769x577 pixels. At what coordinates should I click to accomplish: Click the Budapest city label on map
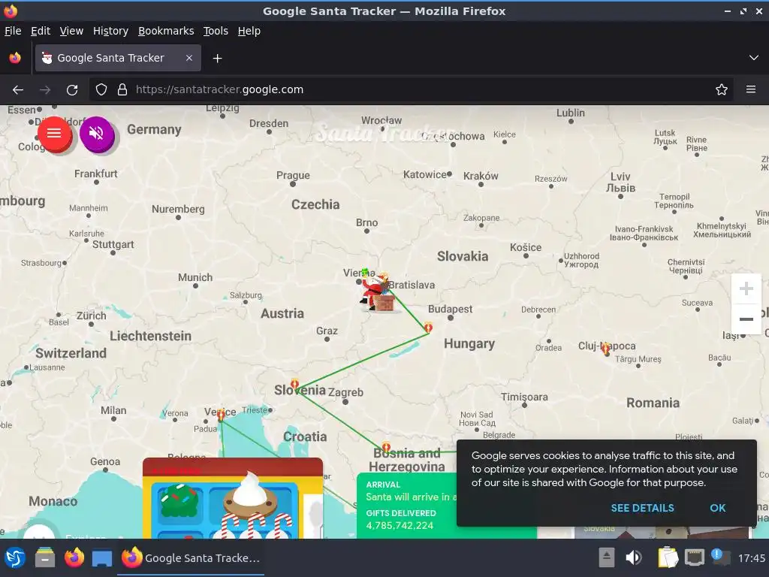coord(451,309)
